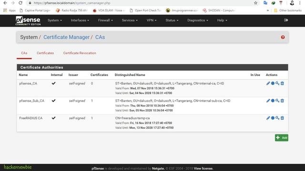Viewport: 305px width, 171px height.
Task: Open Open Port Check Tool bookmark
Action: 146,10
